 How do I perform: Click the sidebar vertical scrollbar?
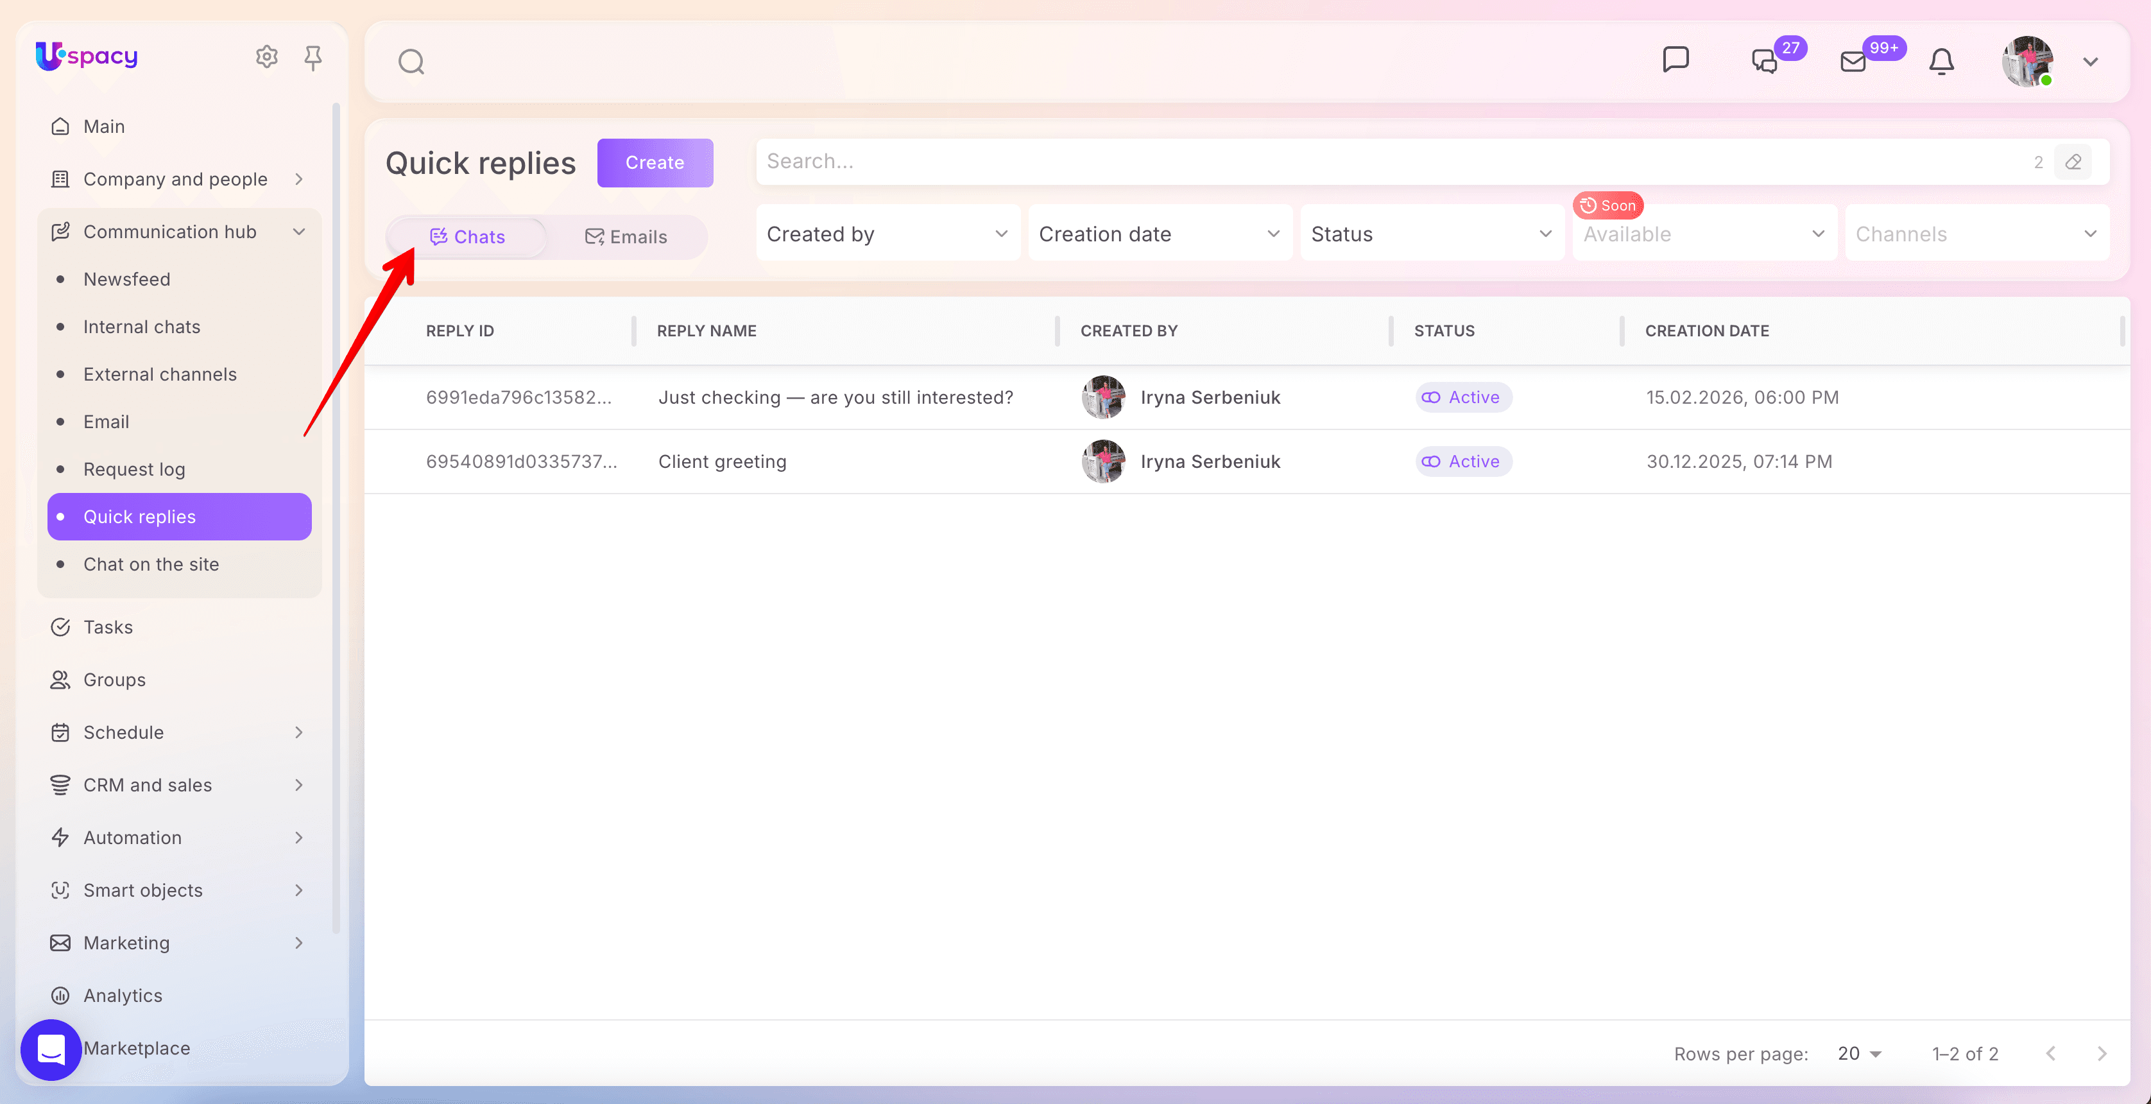tap(336, 518)
